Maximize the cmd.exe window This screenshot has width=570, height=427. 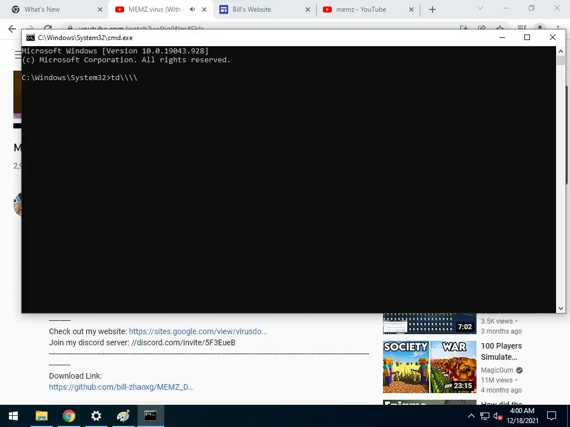pos(527,37)
